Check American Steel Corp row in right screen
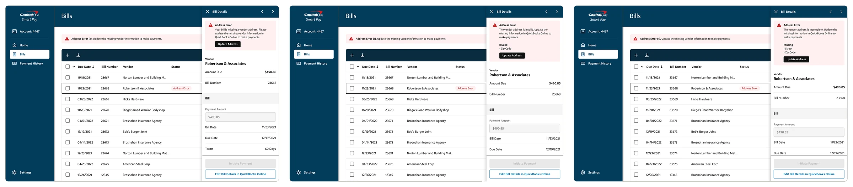Image resolution: width=853 pixels, height=187 pixels. click(636, 164)
